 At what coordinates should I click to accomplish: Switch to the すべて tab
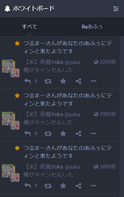30,27
